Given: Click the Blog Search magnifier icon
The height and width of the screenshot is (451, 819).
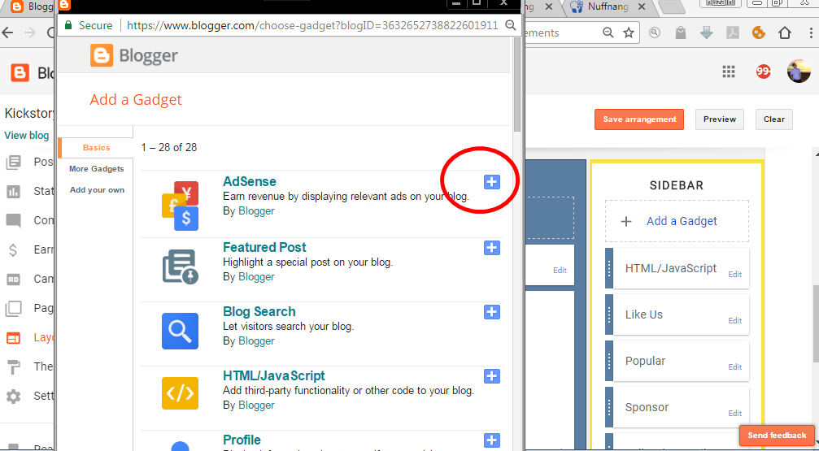Looking at the screenshot, I should [181, 331].
